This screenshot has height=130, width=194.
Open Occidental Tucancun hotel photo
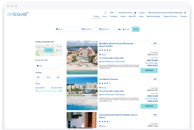(x=82, y=93)
